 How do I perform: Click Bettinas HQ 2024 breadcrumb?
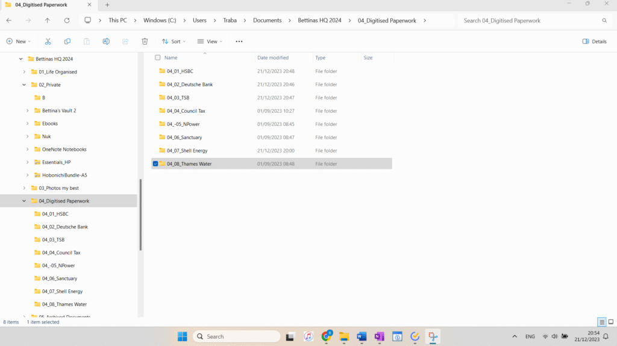(319, 20)
